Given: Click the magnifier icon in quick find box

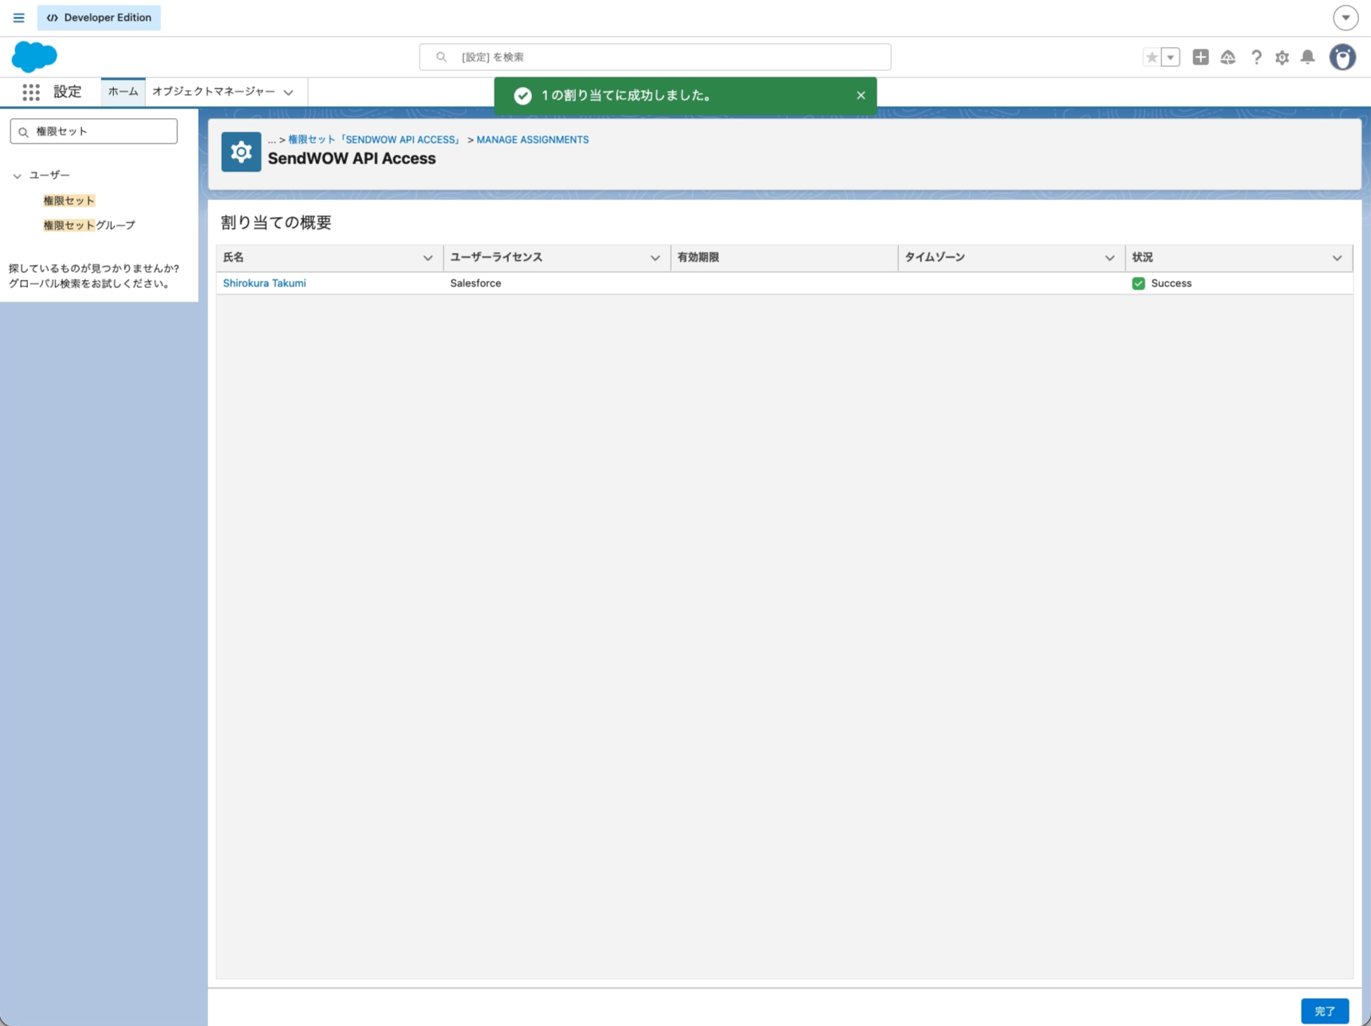Looking at the screenshot, I should pyautogui.click(x=24, y=132).
